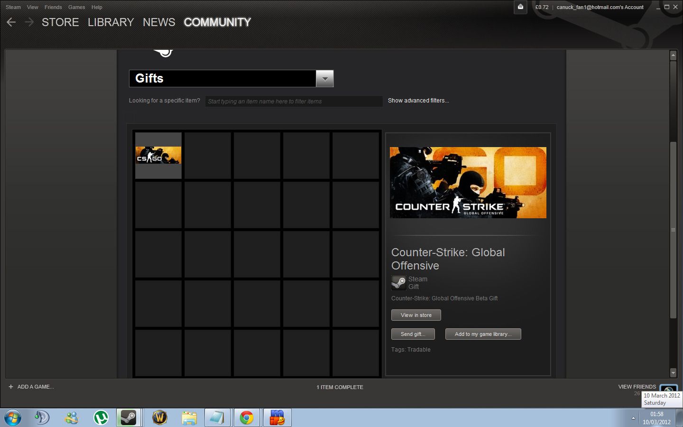683x427 pixels.
Task: Open Windows Explorer folder taskbar icon
Action: click(x=189, y=418)
